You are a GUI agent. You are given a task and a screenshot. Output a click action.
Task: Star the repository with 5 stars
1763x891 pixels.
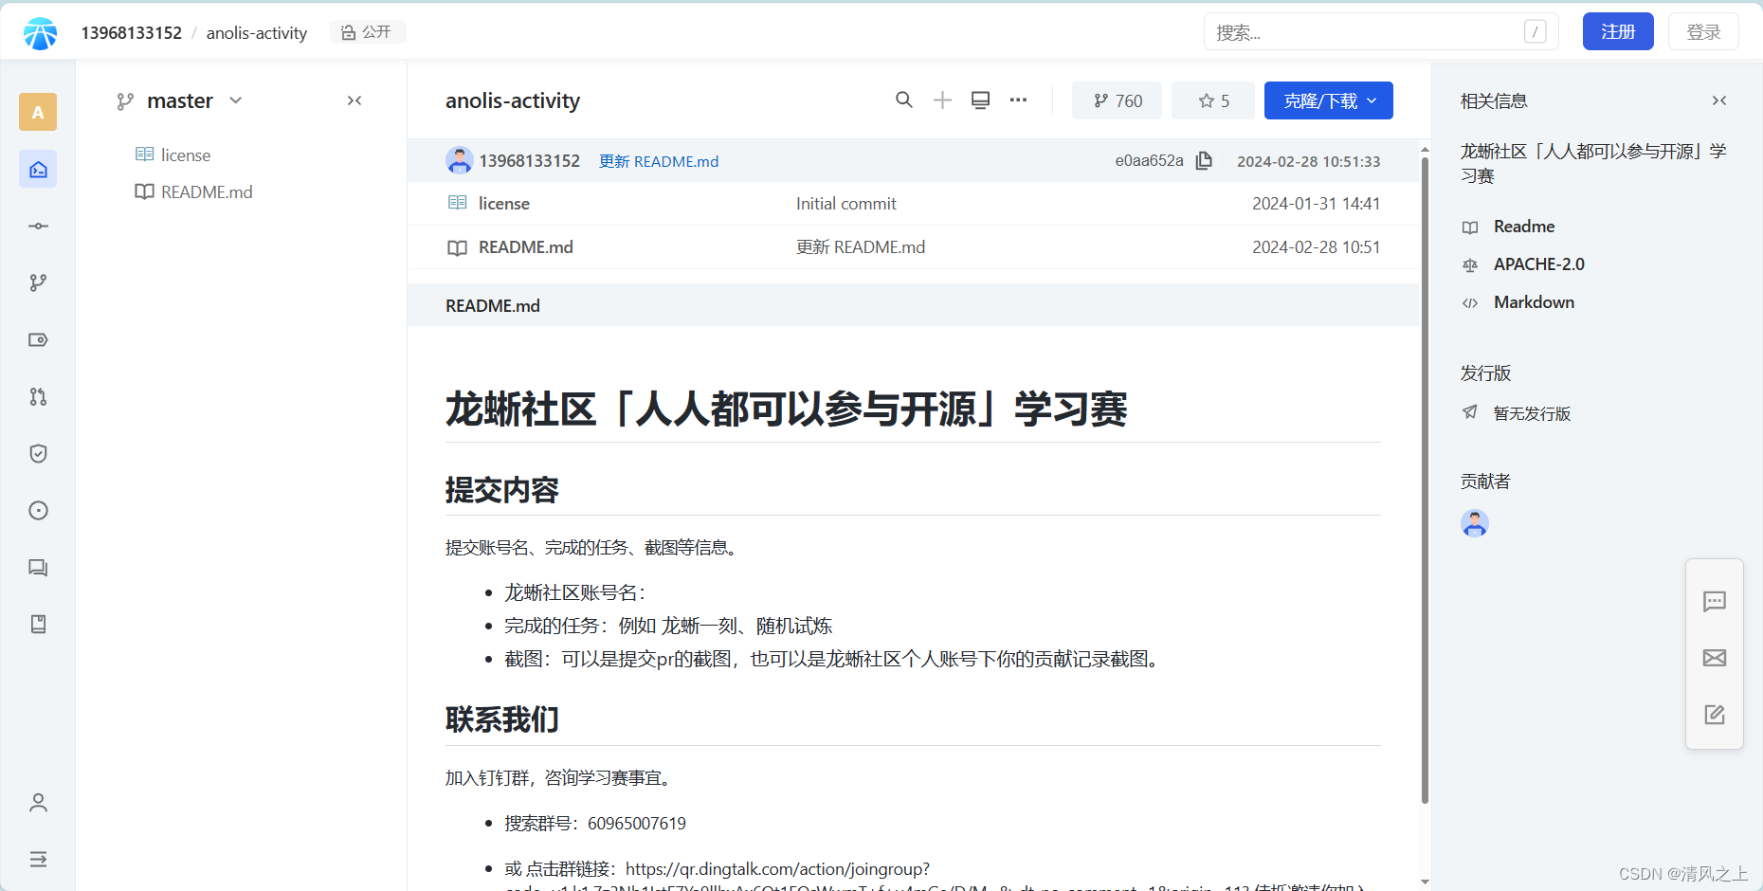point(1213,100)
